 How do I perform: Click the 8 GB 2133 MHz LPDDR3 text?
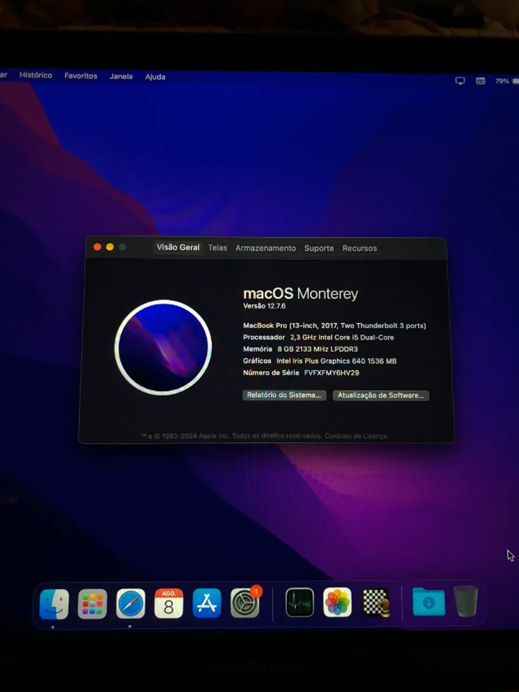[317, 349]
